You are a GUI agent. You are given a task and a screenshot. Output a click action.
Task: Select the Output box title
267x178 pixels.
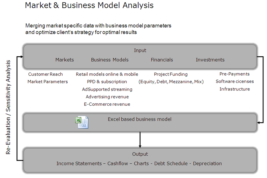coord(140,154)
